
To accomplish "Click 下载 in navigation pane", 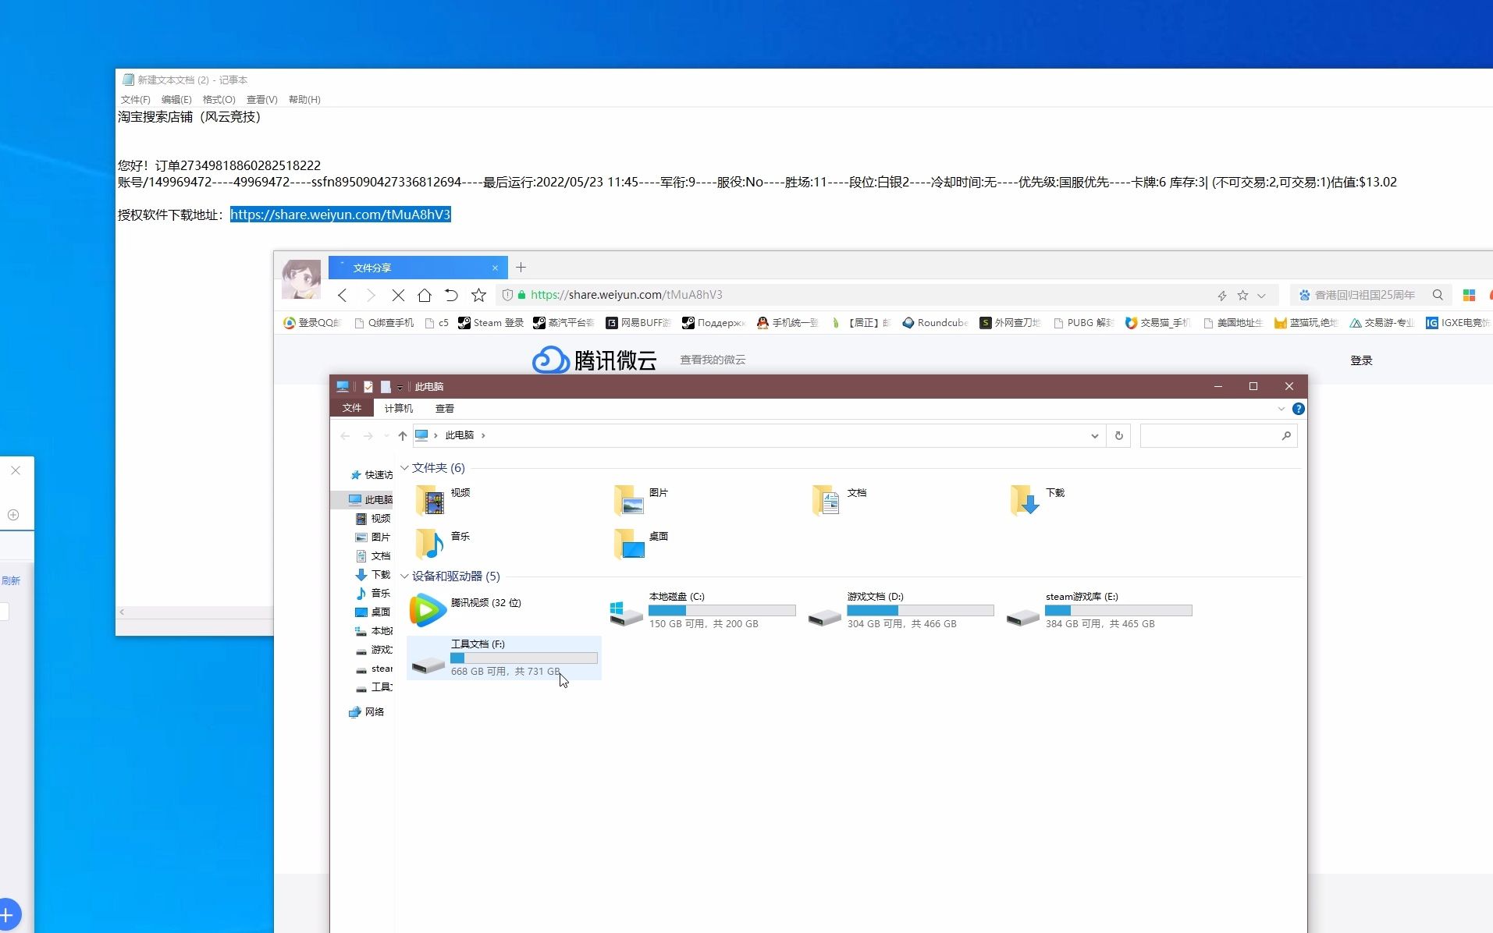I will 373,575.
